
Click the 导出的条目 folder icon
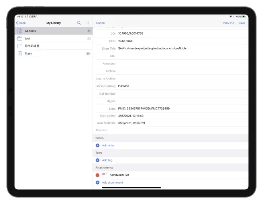(20, 46)
